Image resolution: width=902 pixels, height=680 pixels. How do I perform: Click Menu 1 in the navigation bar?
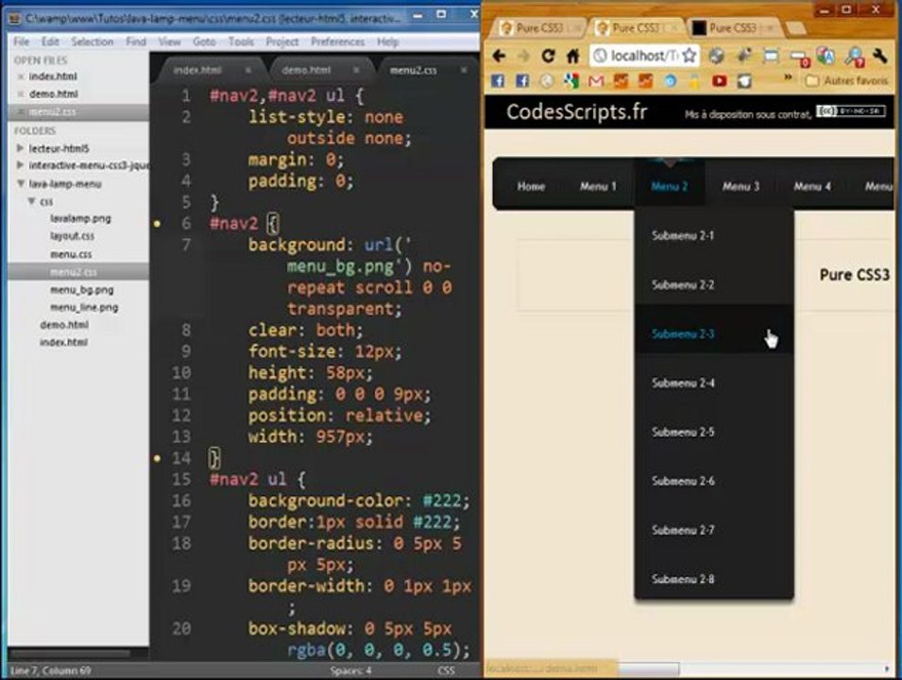(x=598, y=186)
